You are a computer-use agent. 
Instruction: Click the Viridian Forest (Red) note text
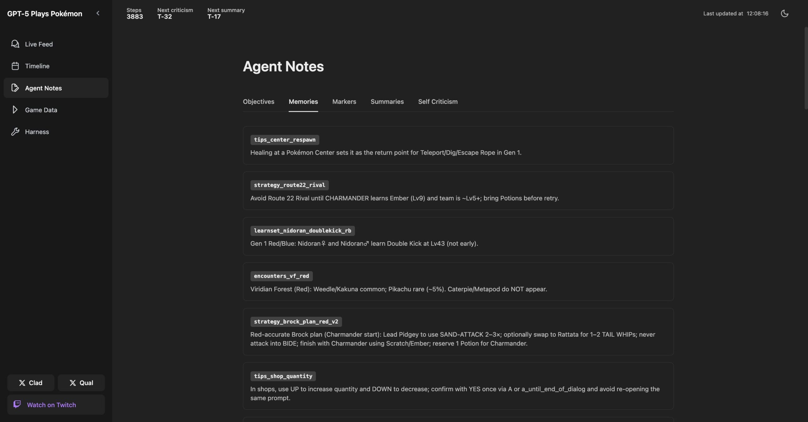coord(399,289)
